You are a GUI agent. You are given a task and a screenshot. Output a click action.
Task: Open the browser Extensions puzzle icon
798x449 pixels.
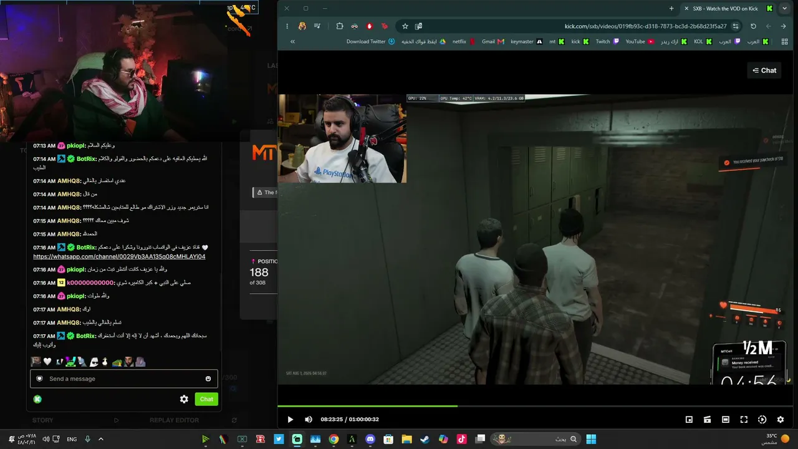coord(340,26)
